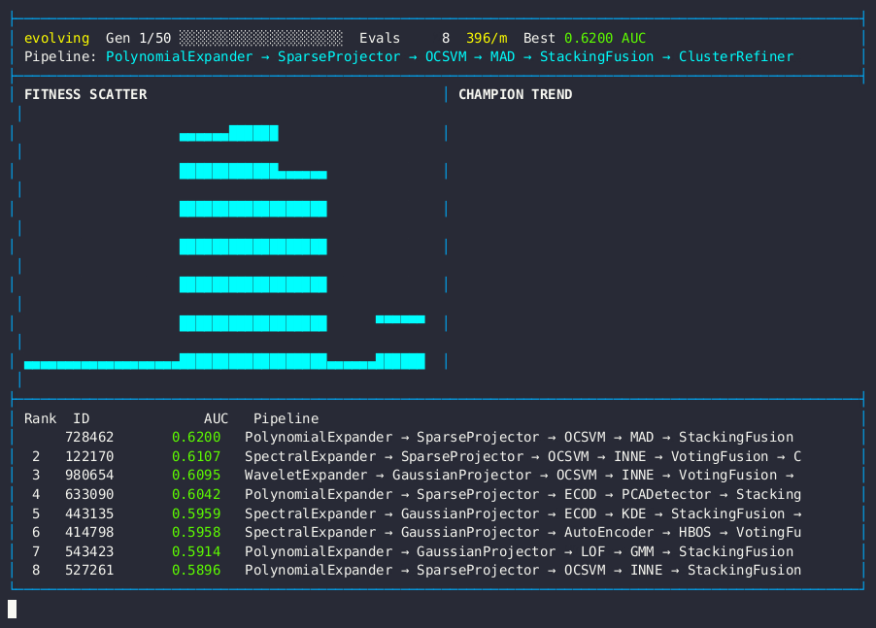Click AUC value 0.6042

(196, 495)
